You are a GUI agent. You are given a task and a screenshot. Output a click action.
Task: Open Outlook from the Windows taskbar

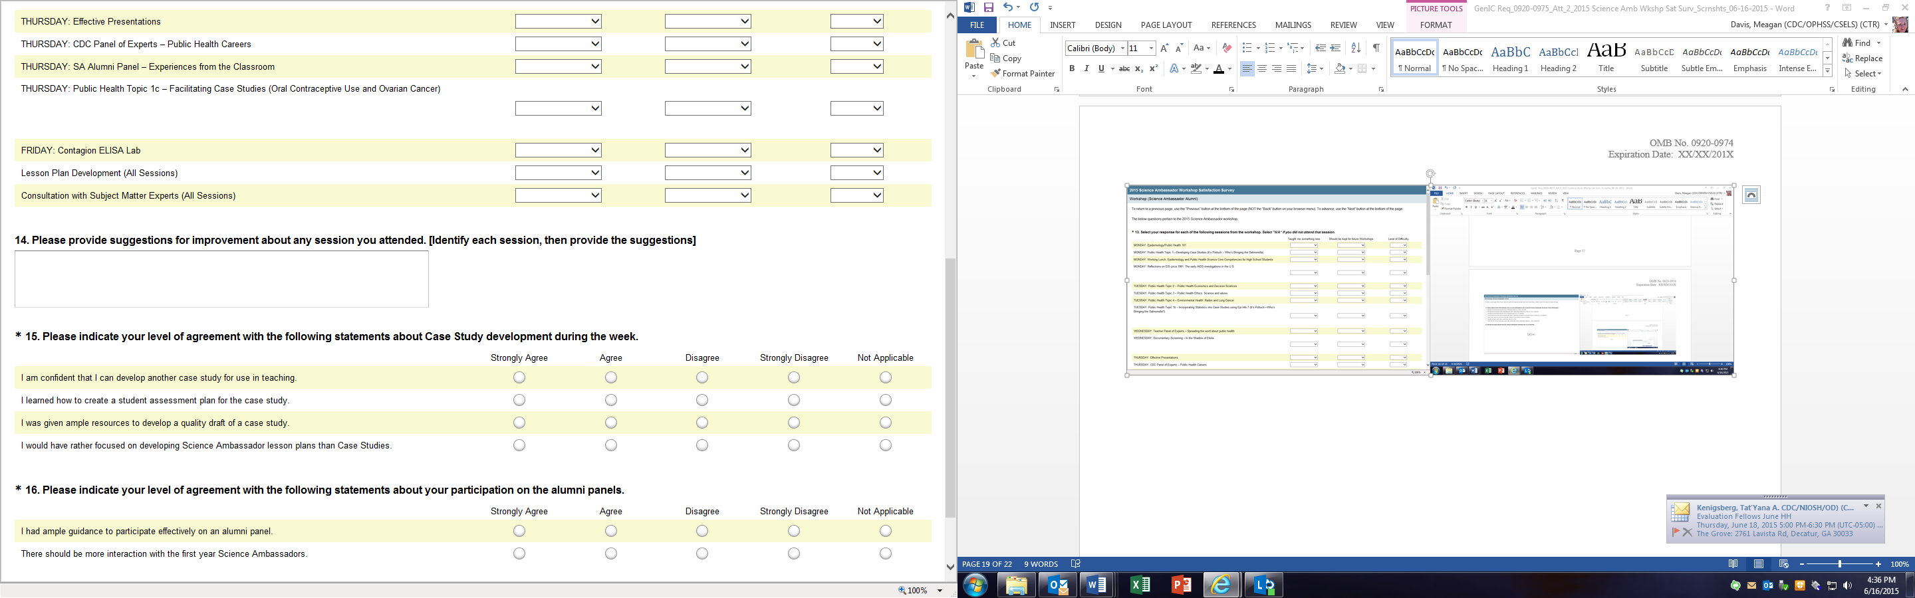coord(1057,585)
